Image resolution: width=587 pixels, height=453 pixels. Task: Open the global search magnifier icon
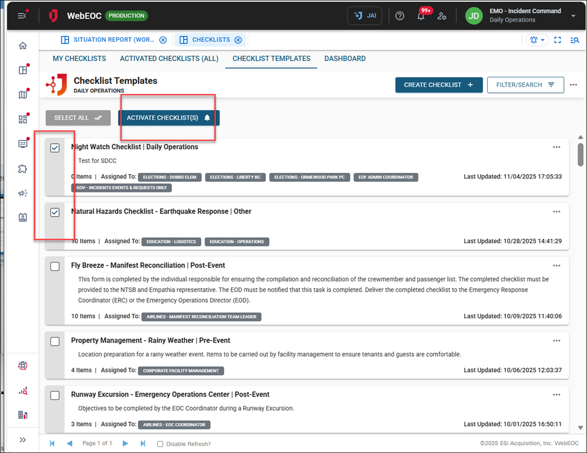click(x=575, y=40)
